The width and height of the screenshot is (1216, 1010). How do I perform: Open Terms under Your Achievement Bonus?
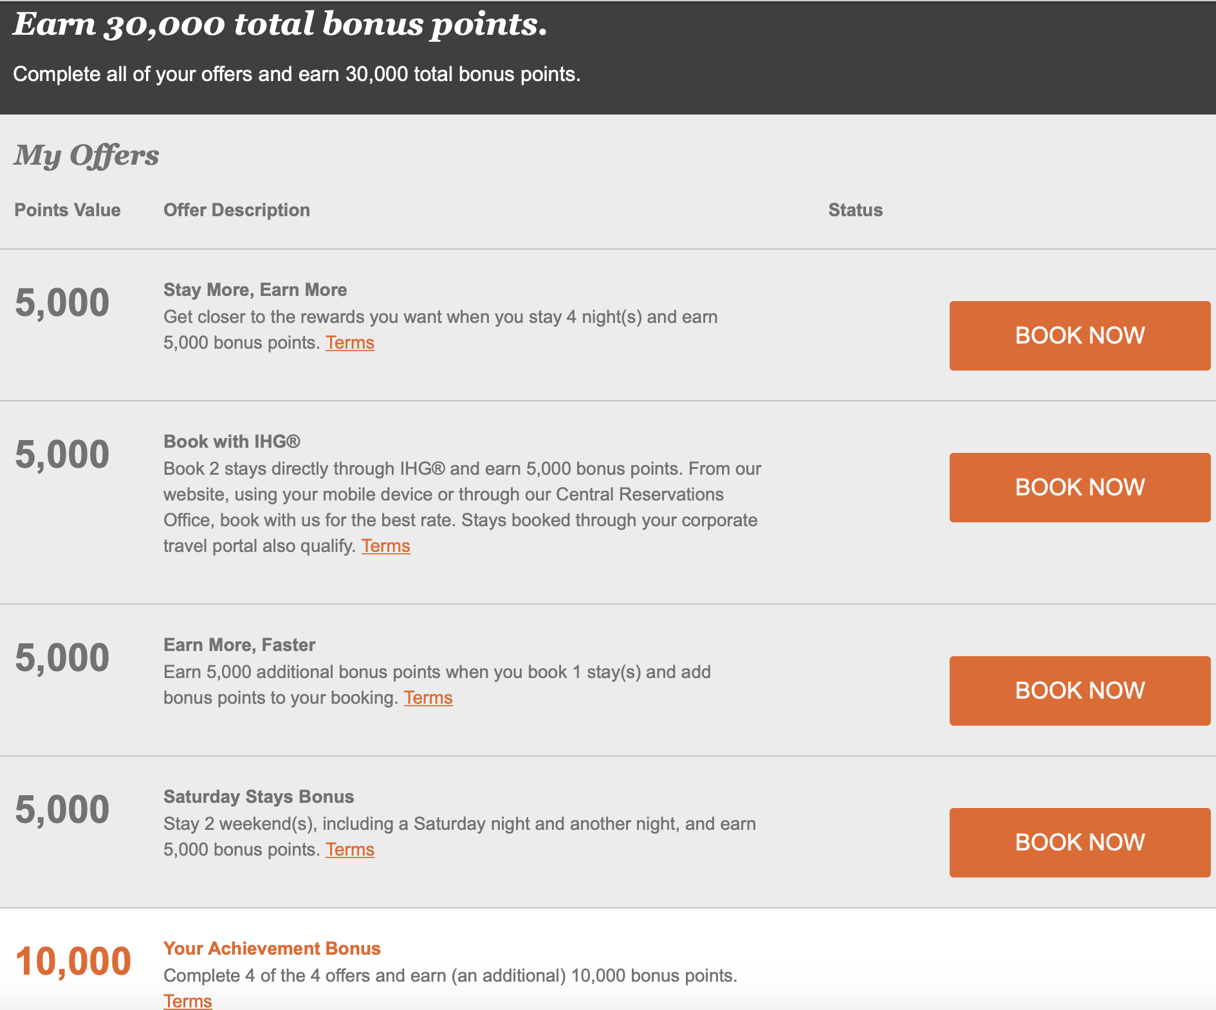pos(187,1001)
